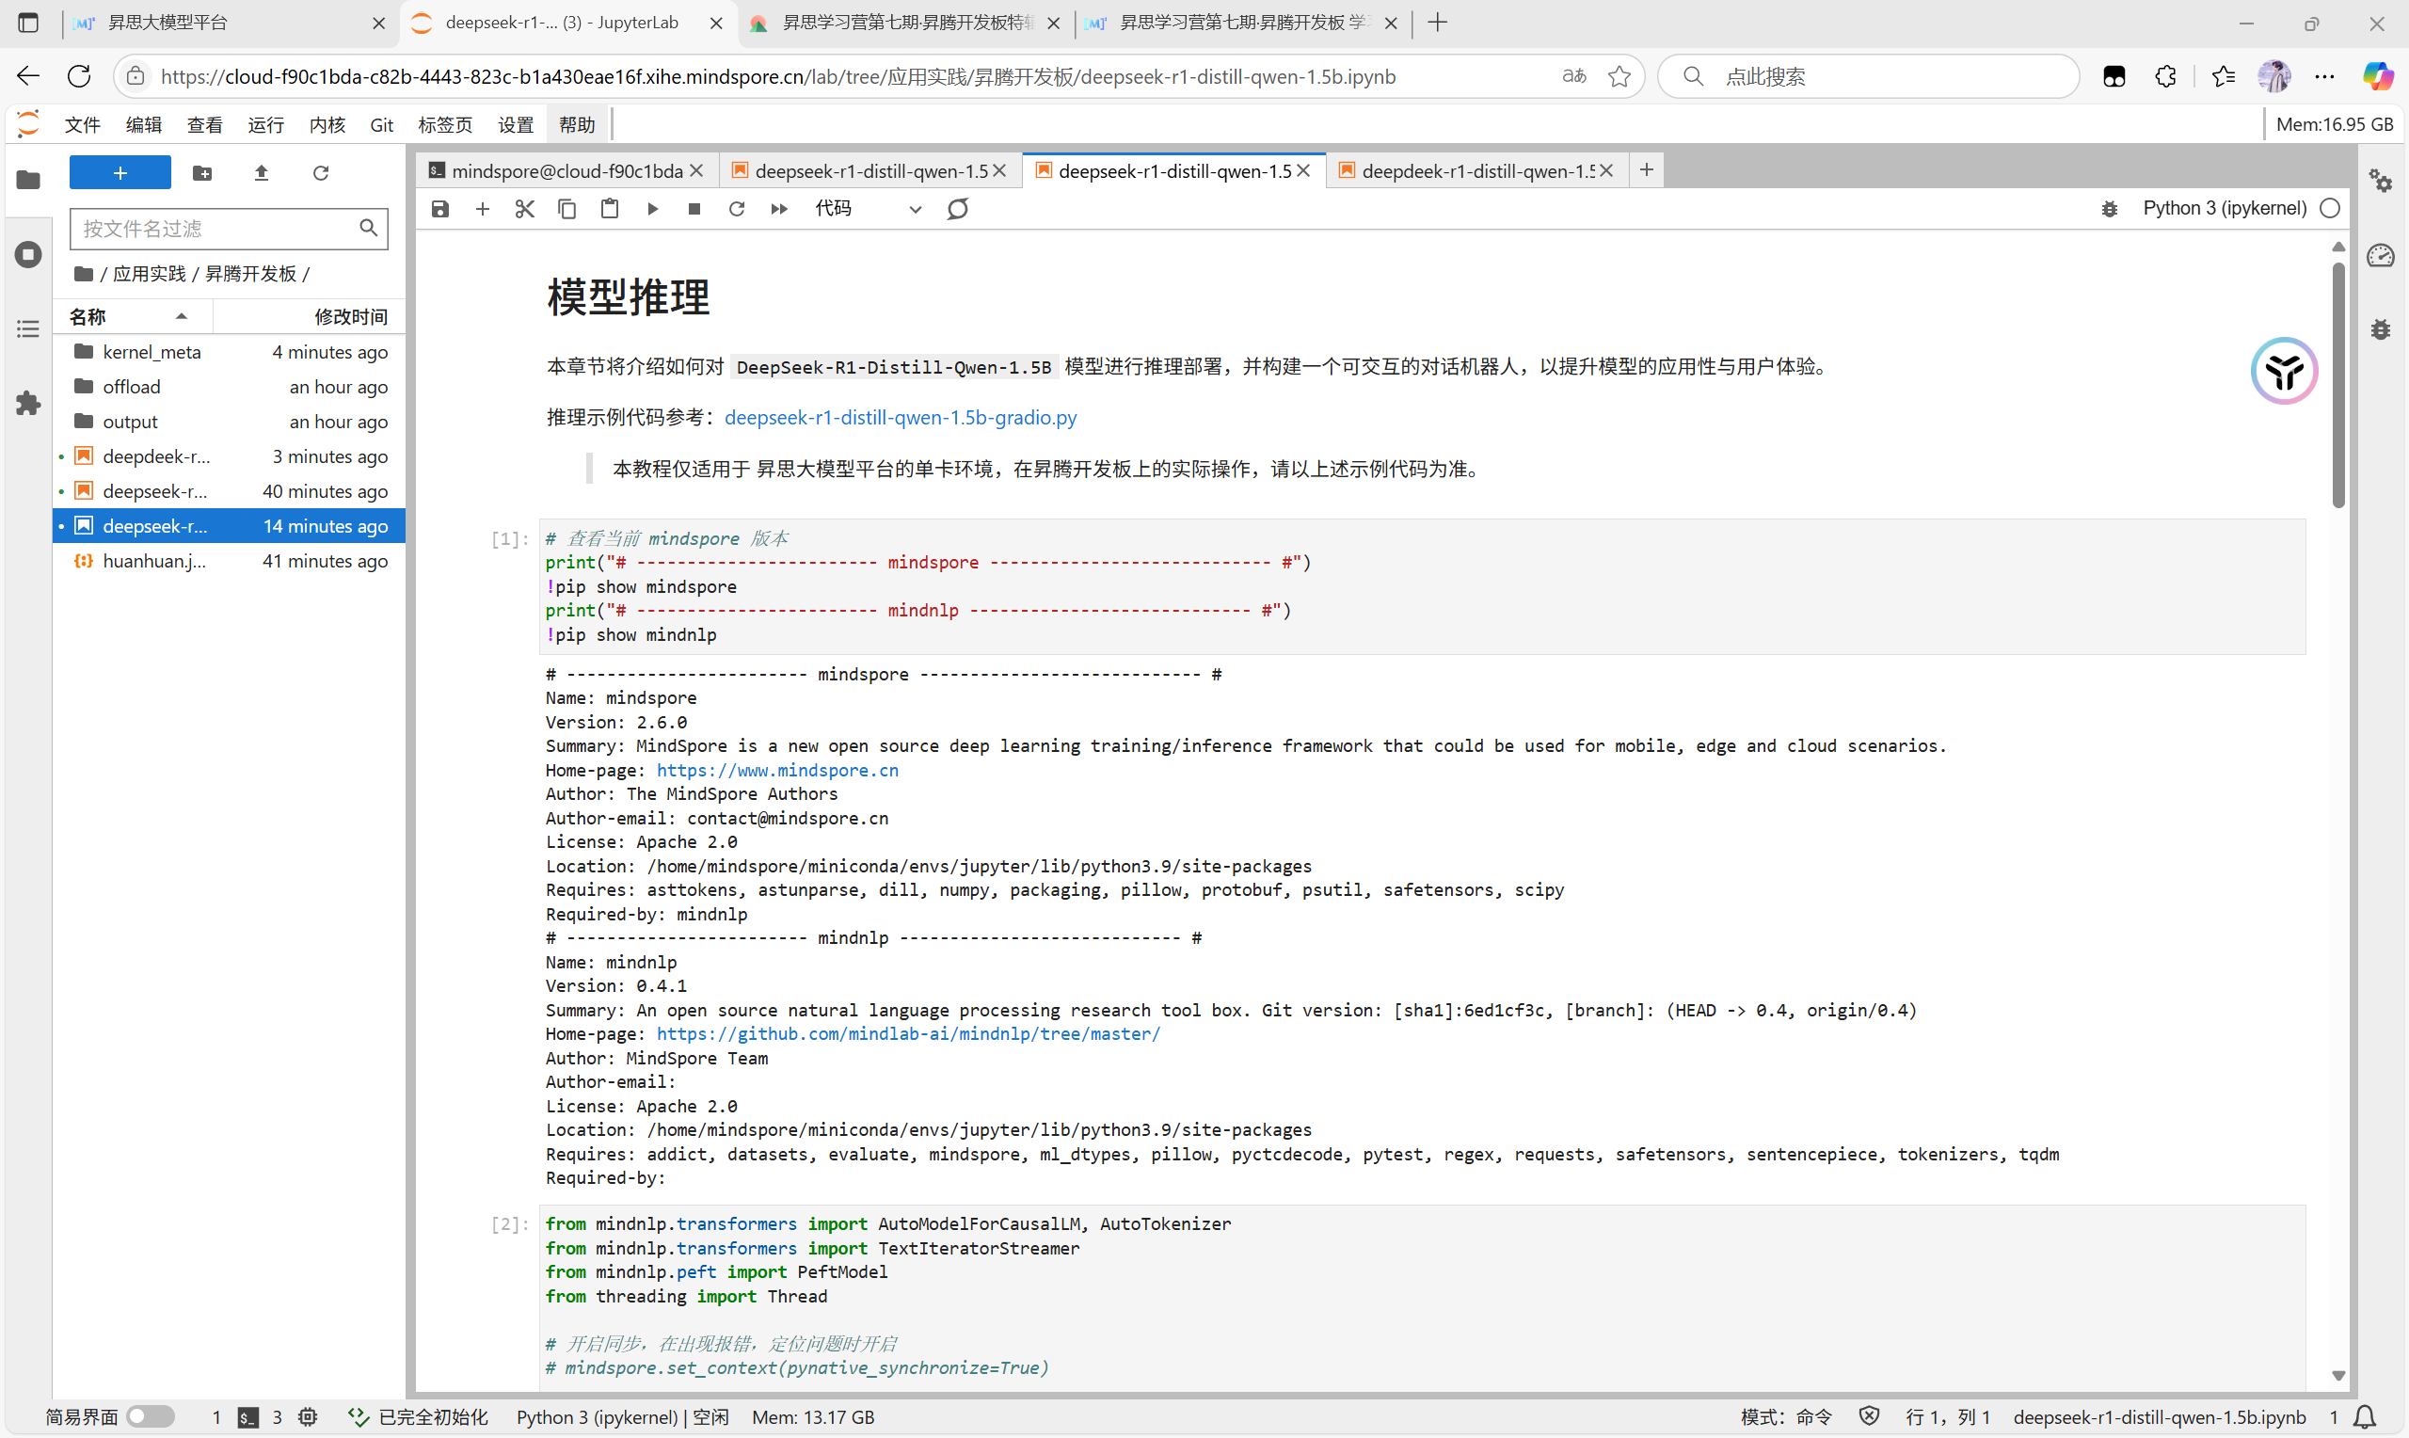Toggle the Simple Interface switch
Screen dimensions: 2409x1438
151,1416
